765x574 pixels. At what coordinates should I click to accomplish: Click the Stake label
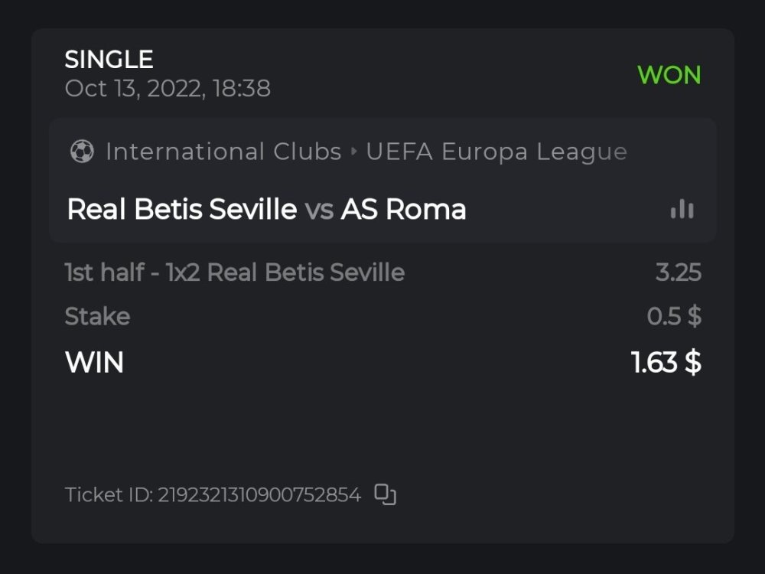(x=97, y=317)
